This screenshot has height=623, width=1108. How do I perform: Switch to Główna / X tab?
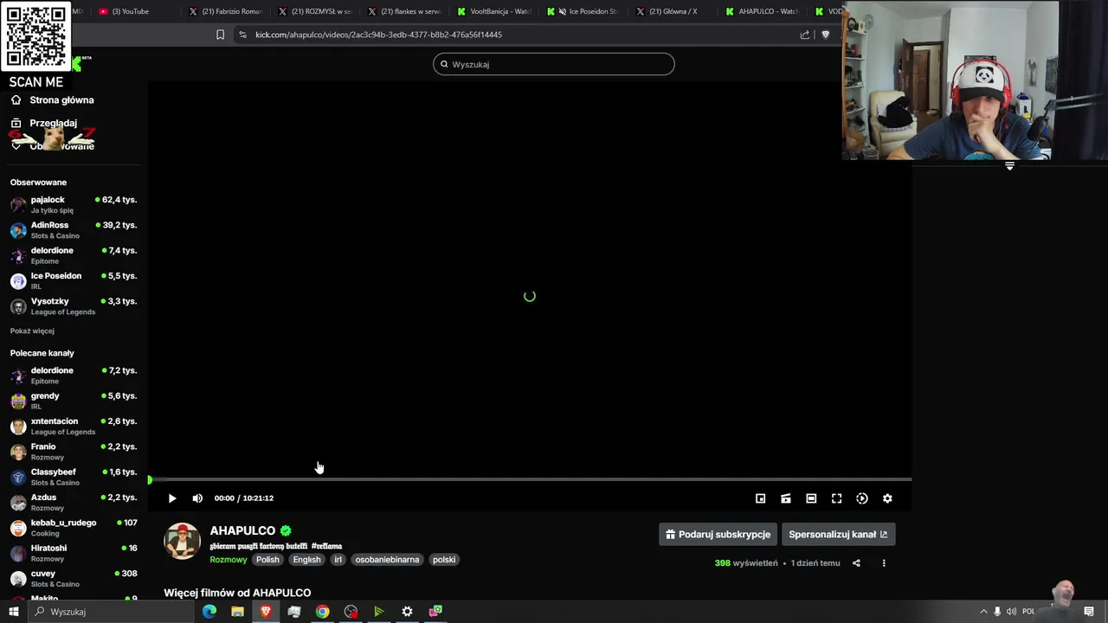(673, 11)
